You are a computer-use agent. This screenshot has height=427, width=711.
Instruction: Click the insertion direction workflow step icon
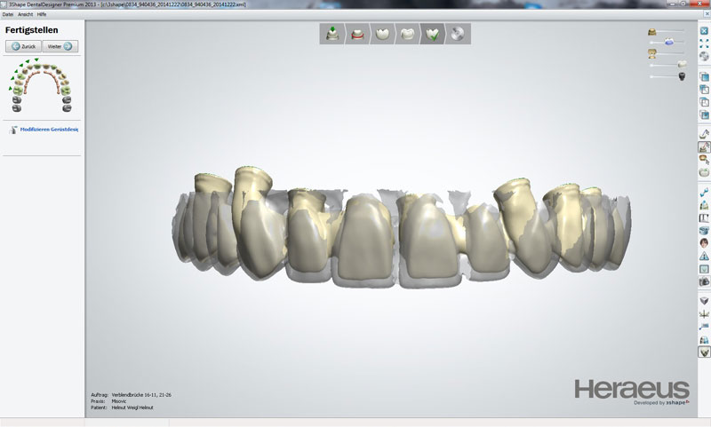[x=332, y=35]
